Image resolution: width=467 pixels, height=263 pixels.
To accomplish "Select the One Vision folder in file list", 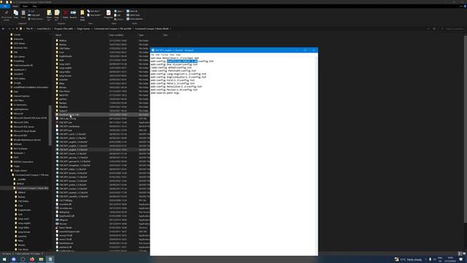I will 65,91.
